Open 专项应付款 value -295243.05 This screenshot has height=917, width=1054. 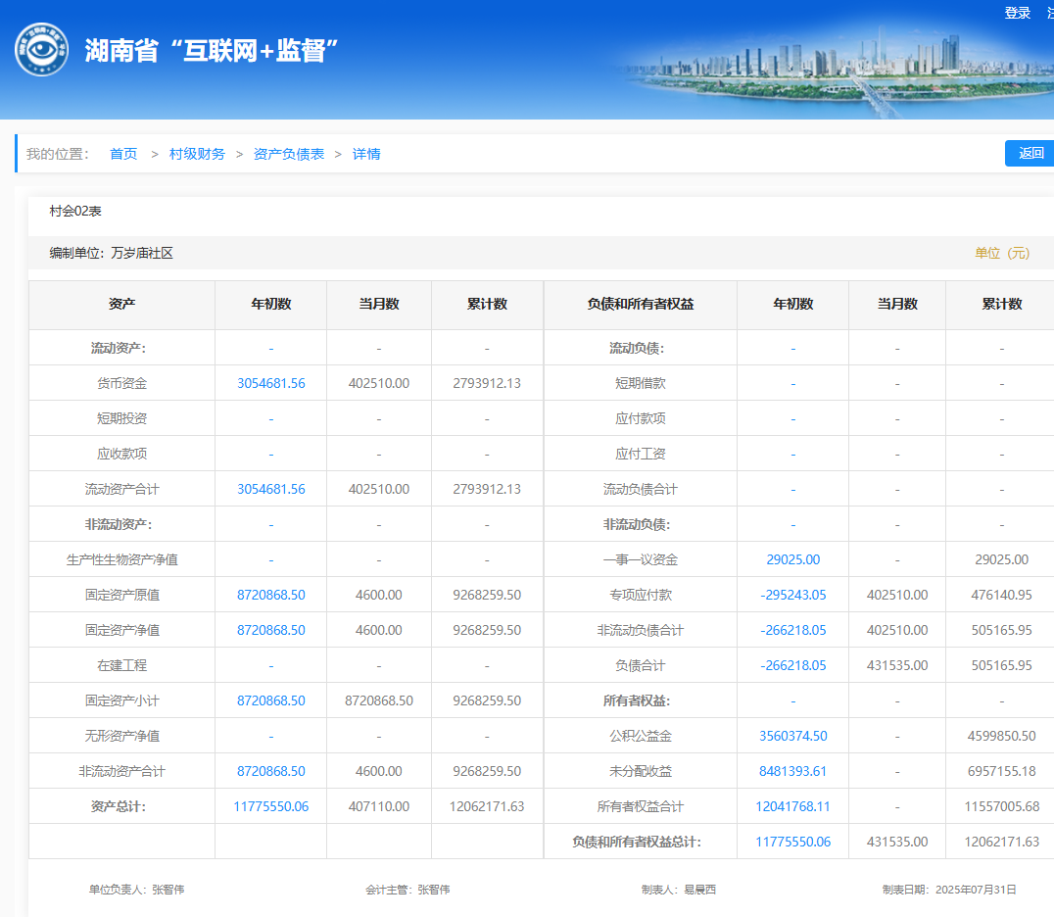pyautogui.click(x=792, y=595)
